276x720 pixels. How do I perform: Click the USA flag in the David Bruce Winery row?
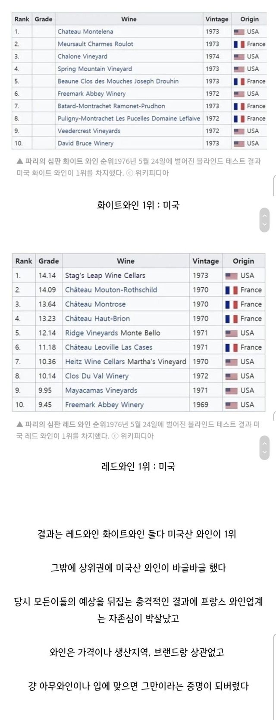(239, 143)
